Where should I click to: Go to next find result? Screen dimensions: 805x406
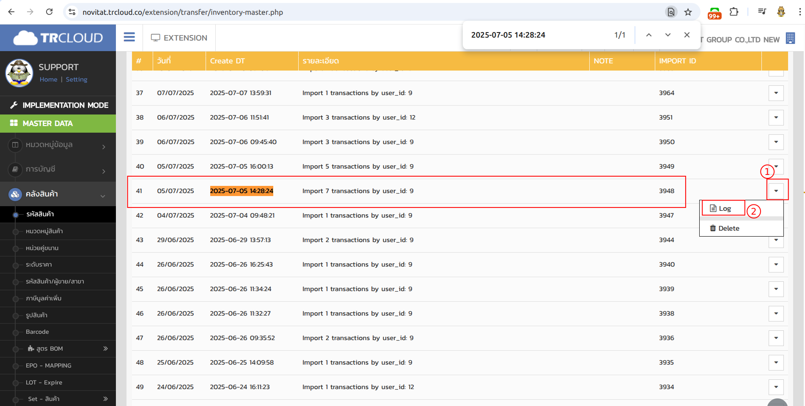pos(668,35)
